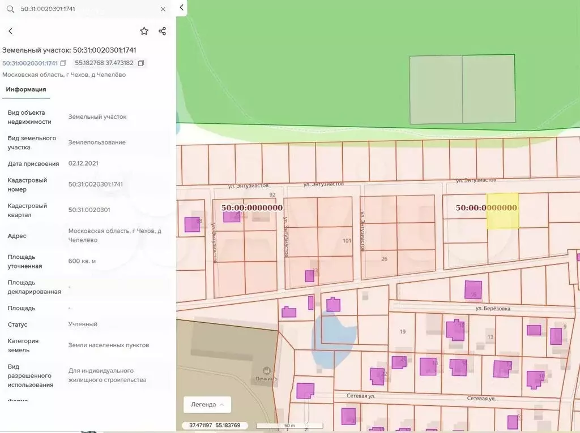Click cadastral quarter value 50:31:0020301
The height and width of the screenshot is (433, 580).
tap(89, 210)
